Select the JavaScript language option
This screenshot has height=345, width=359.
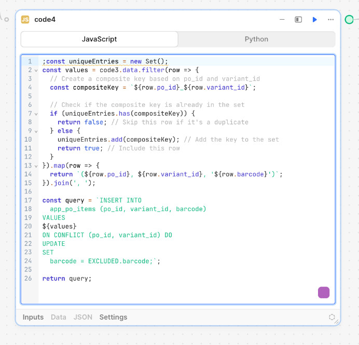[99, 39]
